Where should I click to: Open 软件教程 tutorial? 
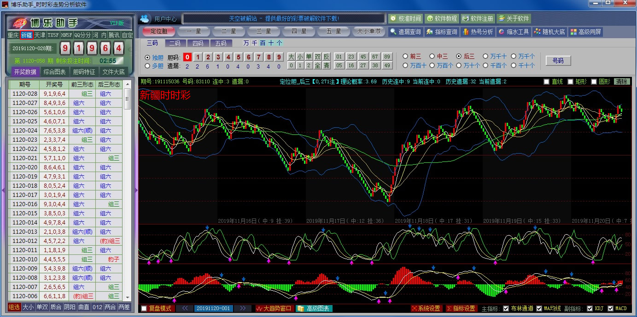(442, 18)
